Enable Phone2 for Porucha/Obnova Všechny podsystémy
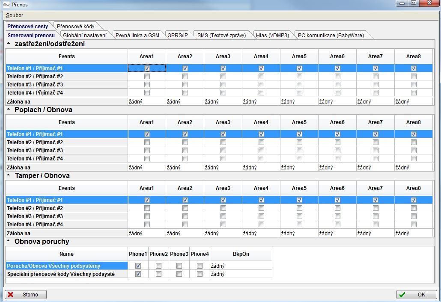The image size is (441, 302). 158,266
